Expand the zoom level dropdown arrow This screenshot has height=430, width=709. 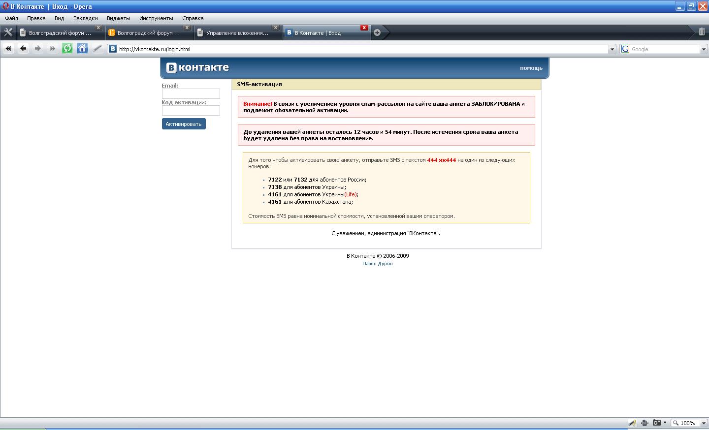coord(704,423)
